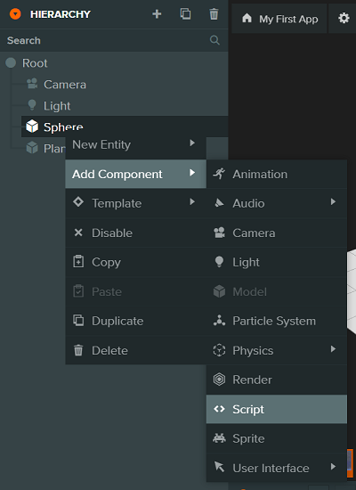
Task: Click the Light bulb icon in tree
Action: tap(32, 105)
